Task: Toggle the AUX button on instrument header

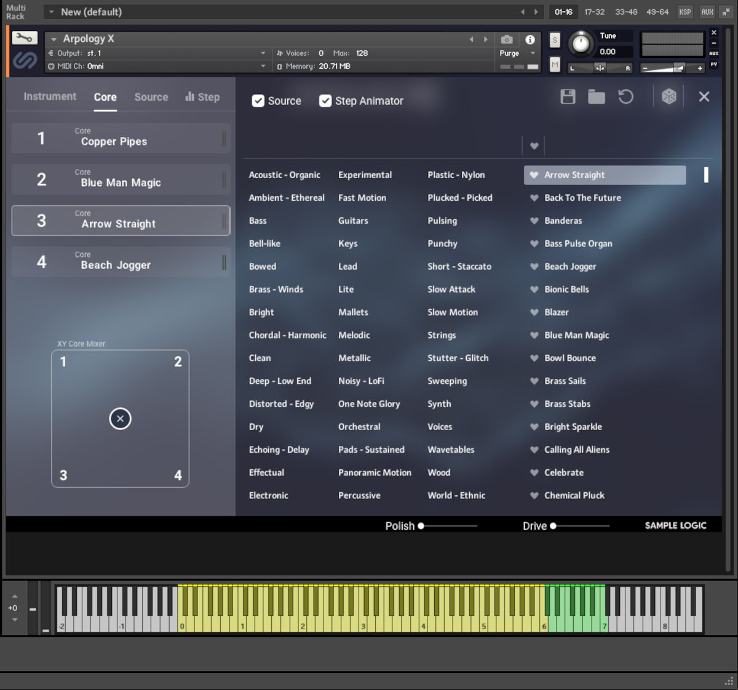Action: (x=713, y=53)
